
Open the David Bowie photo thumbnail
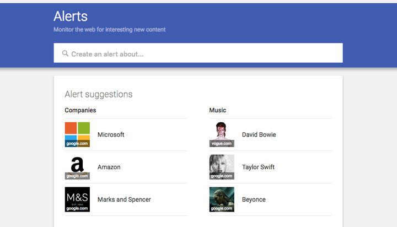click(x=222, y=134)
